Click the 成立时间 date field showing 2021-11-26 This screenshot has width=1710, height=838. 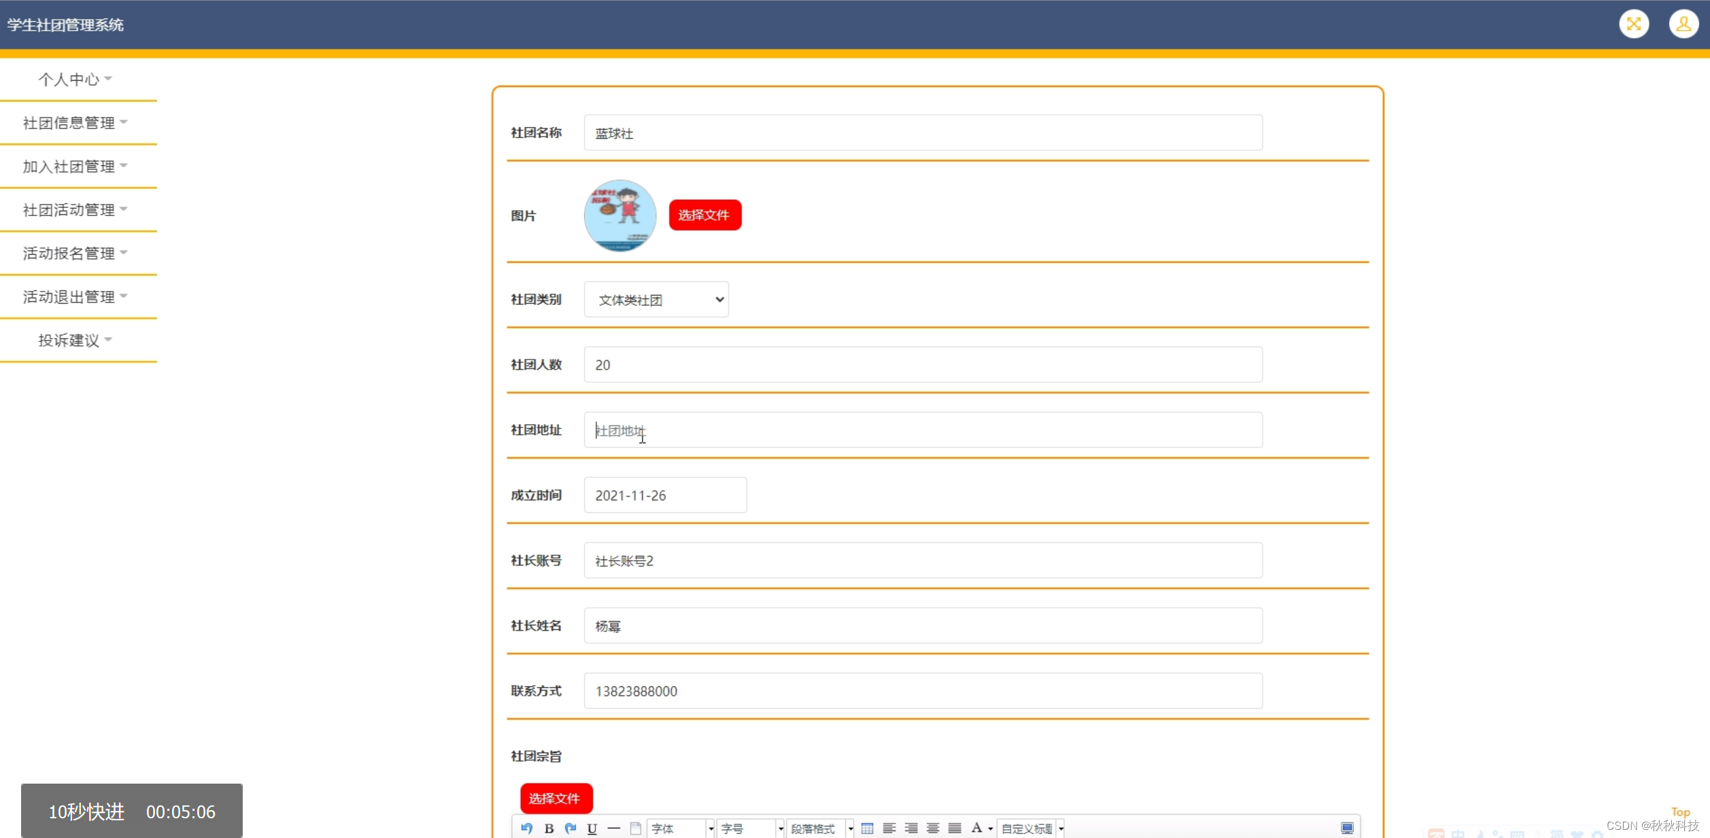click(664, 495)
